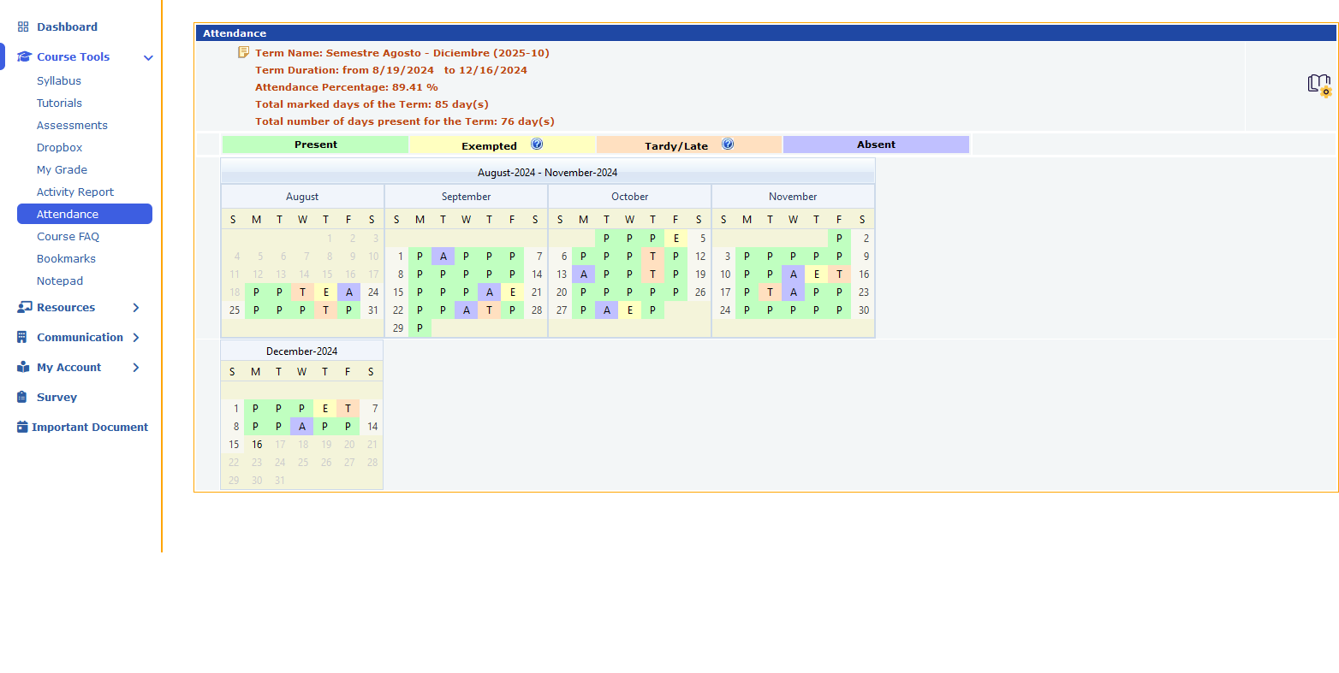Open the Syllabus page

(x=59, y=81)
